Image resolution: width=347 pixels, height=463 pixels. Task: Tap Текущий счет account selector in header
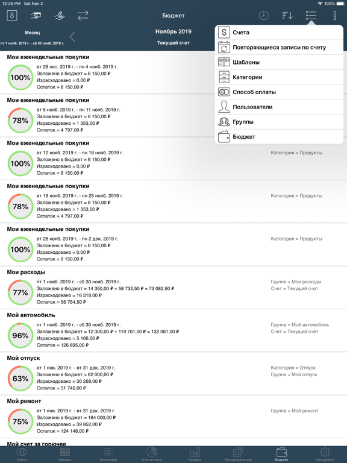tap(173, 43)
